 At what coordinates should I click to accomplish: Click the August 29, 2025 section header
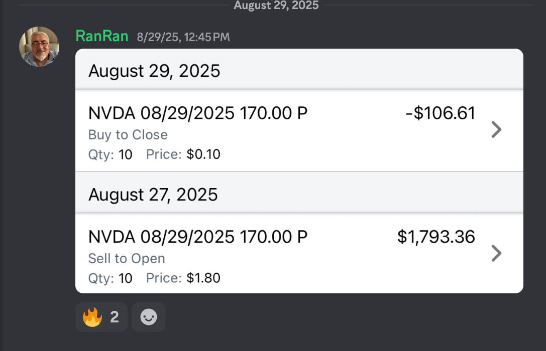[x=154, y=71]
